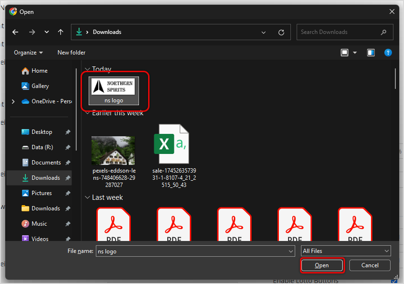Open the Music folder in sidebar
404x284 pixels.
pyautogui.click(x=38, y=223)
